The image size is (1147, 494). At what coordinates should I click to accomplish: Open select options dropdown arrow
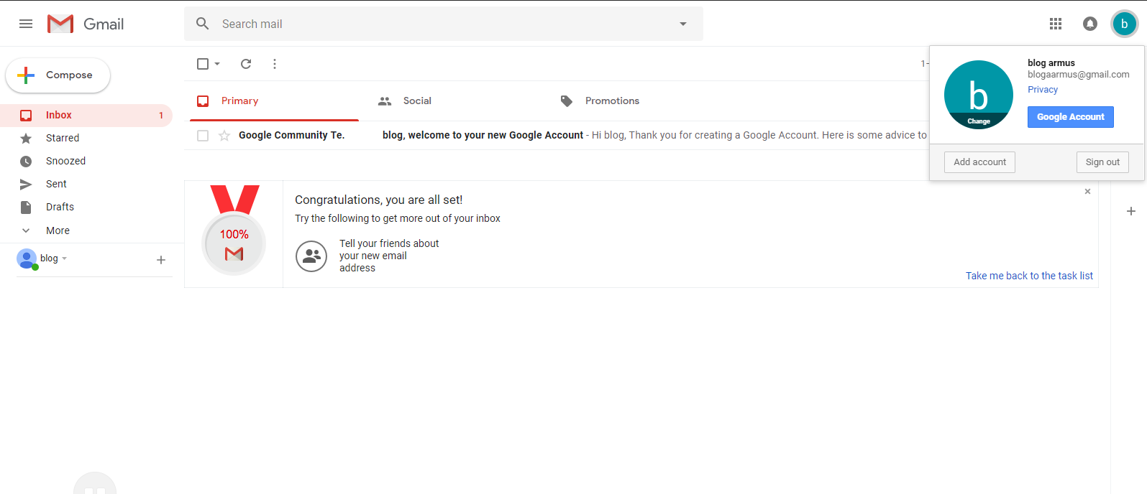(x=217, y=64)
